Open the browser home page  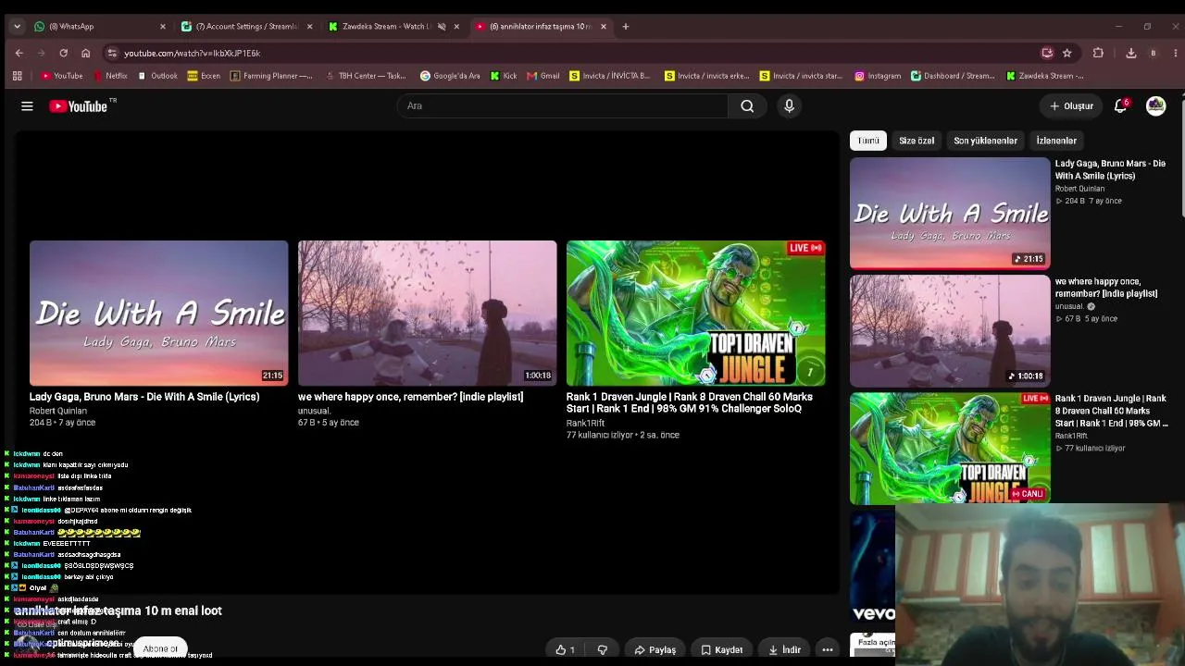(x=85, y=53)
